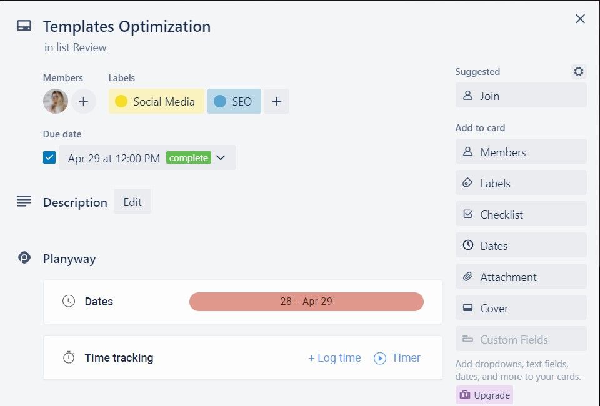
Task: Click the plus icon to add a member
Action: click(x=83, y=101)
